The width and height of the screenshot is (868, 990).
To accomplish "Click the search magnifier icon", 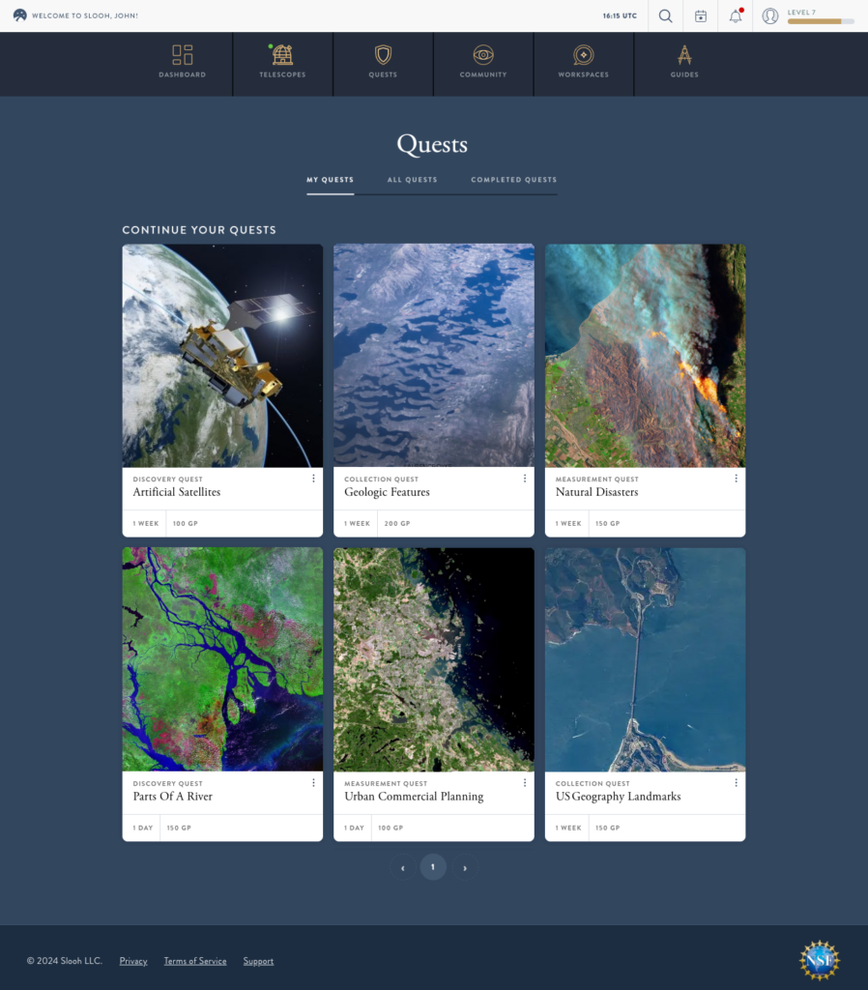I will 665,15.
